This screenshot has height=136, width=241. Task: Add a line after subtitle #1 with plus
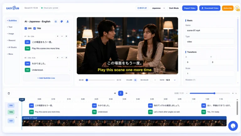[57, 36]
